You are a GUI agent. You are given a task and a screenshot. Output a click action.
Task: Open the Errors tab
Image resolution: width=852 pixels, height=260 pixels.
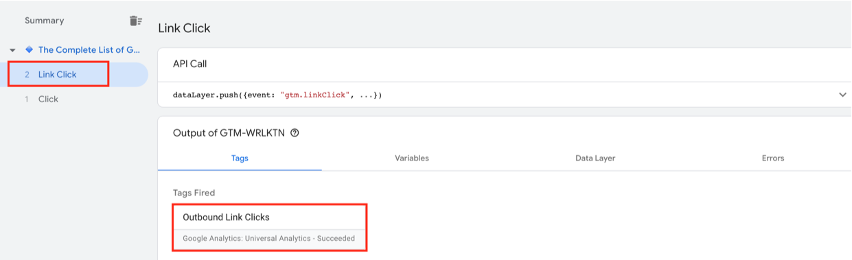[772, 158]
